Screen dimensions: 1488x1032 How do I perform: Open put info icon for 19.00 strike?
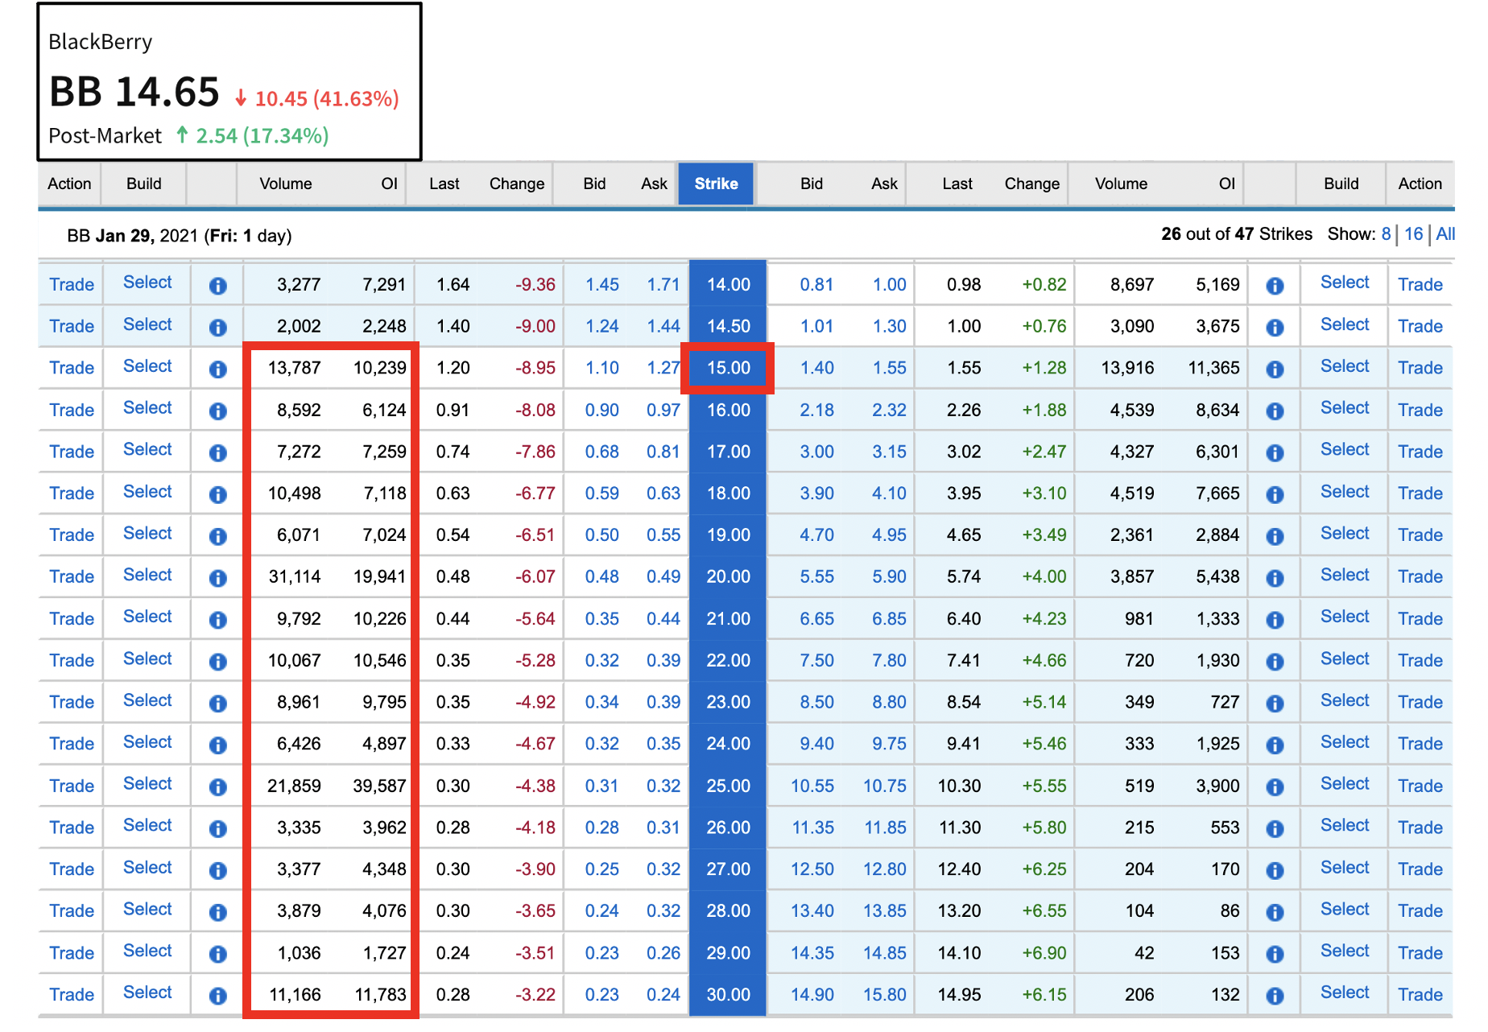point(1275,536)
